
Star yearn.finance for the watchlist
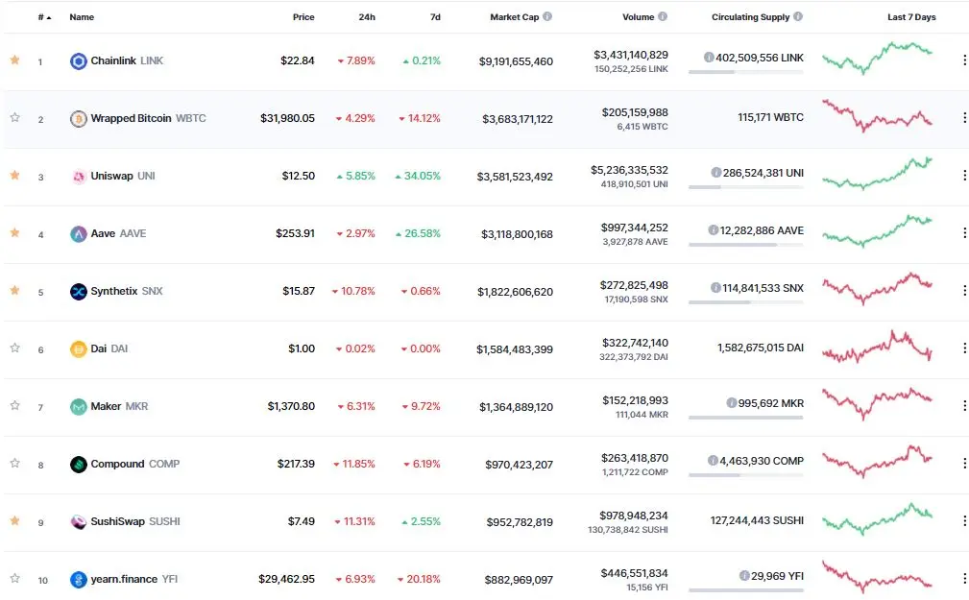point(14,578)
